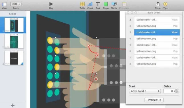
Task: Click the Preview button
Action: click(x=154, y=100)
